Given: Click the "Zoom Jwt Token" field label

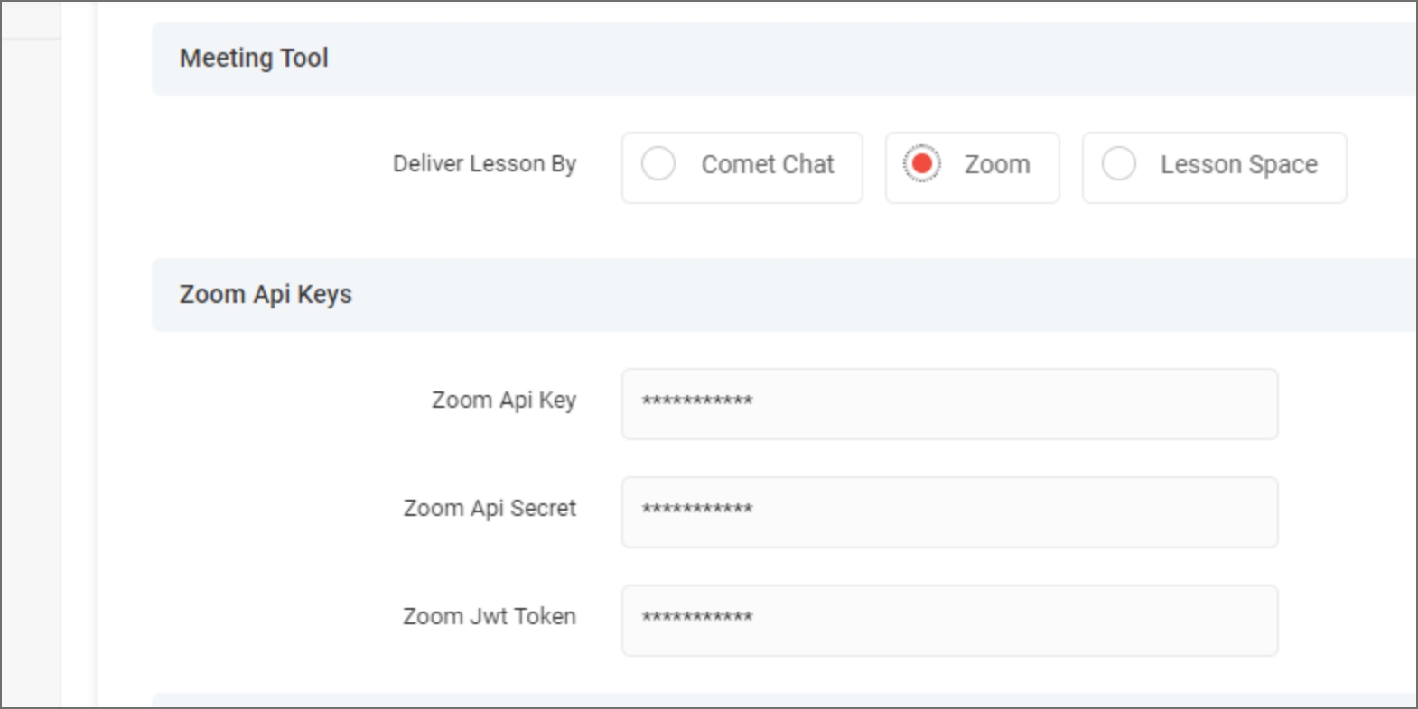Looking at the screenshot, I should tap(489, 617).
